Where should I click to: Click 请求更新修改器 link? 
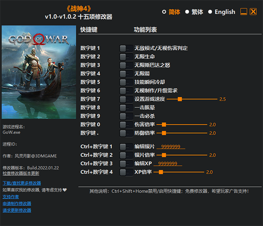pyautogui.click(x=17, y=210)
